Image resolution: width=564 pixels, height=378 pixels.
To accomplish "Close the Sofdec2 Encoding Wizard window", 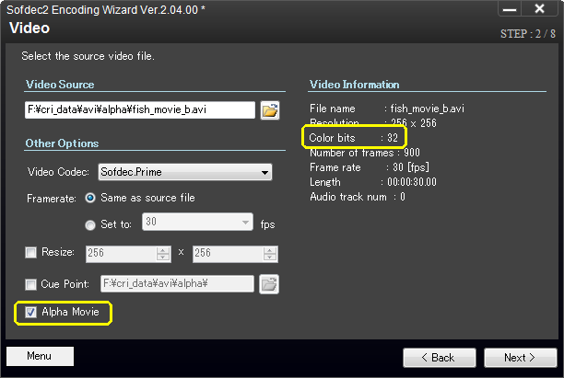I will 539,8.
